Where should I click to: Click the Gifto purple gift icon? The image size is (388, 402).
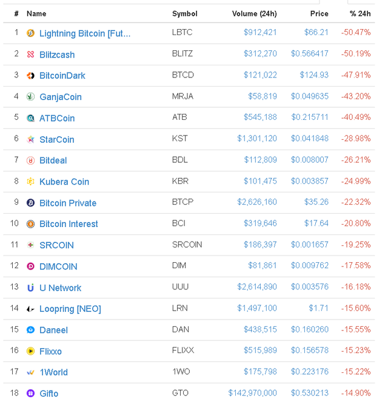pyautogui.click(x=30, y=393)
